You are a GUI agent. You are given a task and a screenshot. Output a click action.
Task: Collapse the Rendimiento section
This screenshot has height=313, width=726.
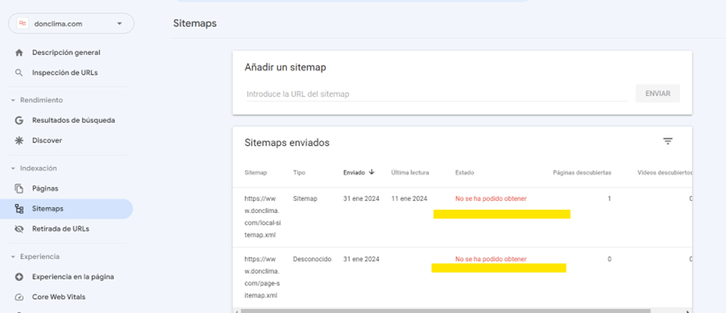13,100
